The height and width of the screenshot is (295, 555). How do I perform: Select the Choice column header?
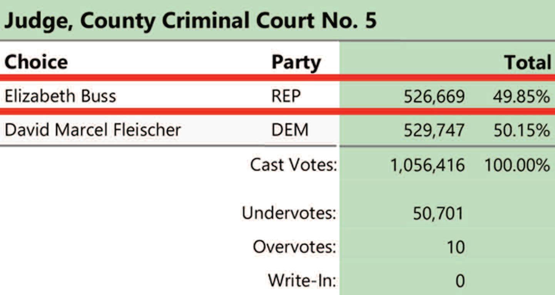coord(36,62)
